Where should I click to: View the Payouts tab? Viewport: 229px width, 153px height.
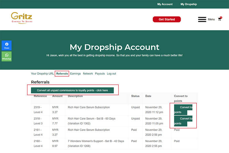pyautogui.click(x=100, y=74)
